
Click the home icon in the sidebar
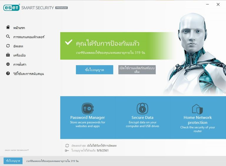(x=8, y=27)
